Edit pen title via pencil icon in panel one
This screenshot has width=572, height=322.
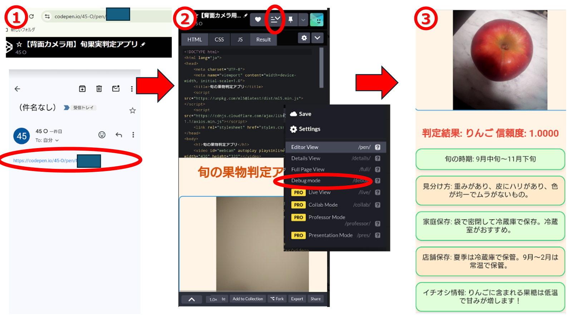tap(143, 44)
